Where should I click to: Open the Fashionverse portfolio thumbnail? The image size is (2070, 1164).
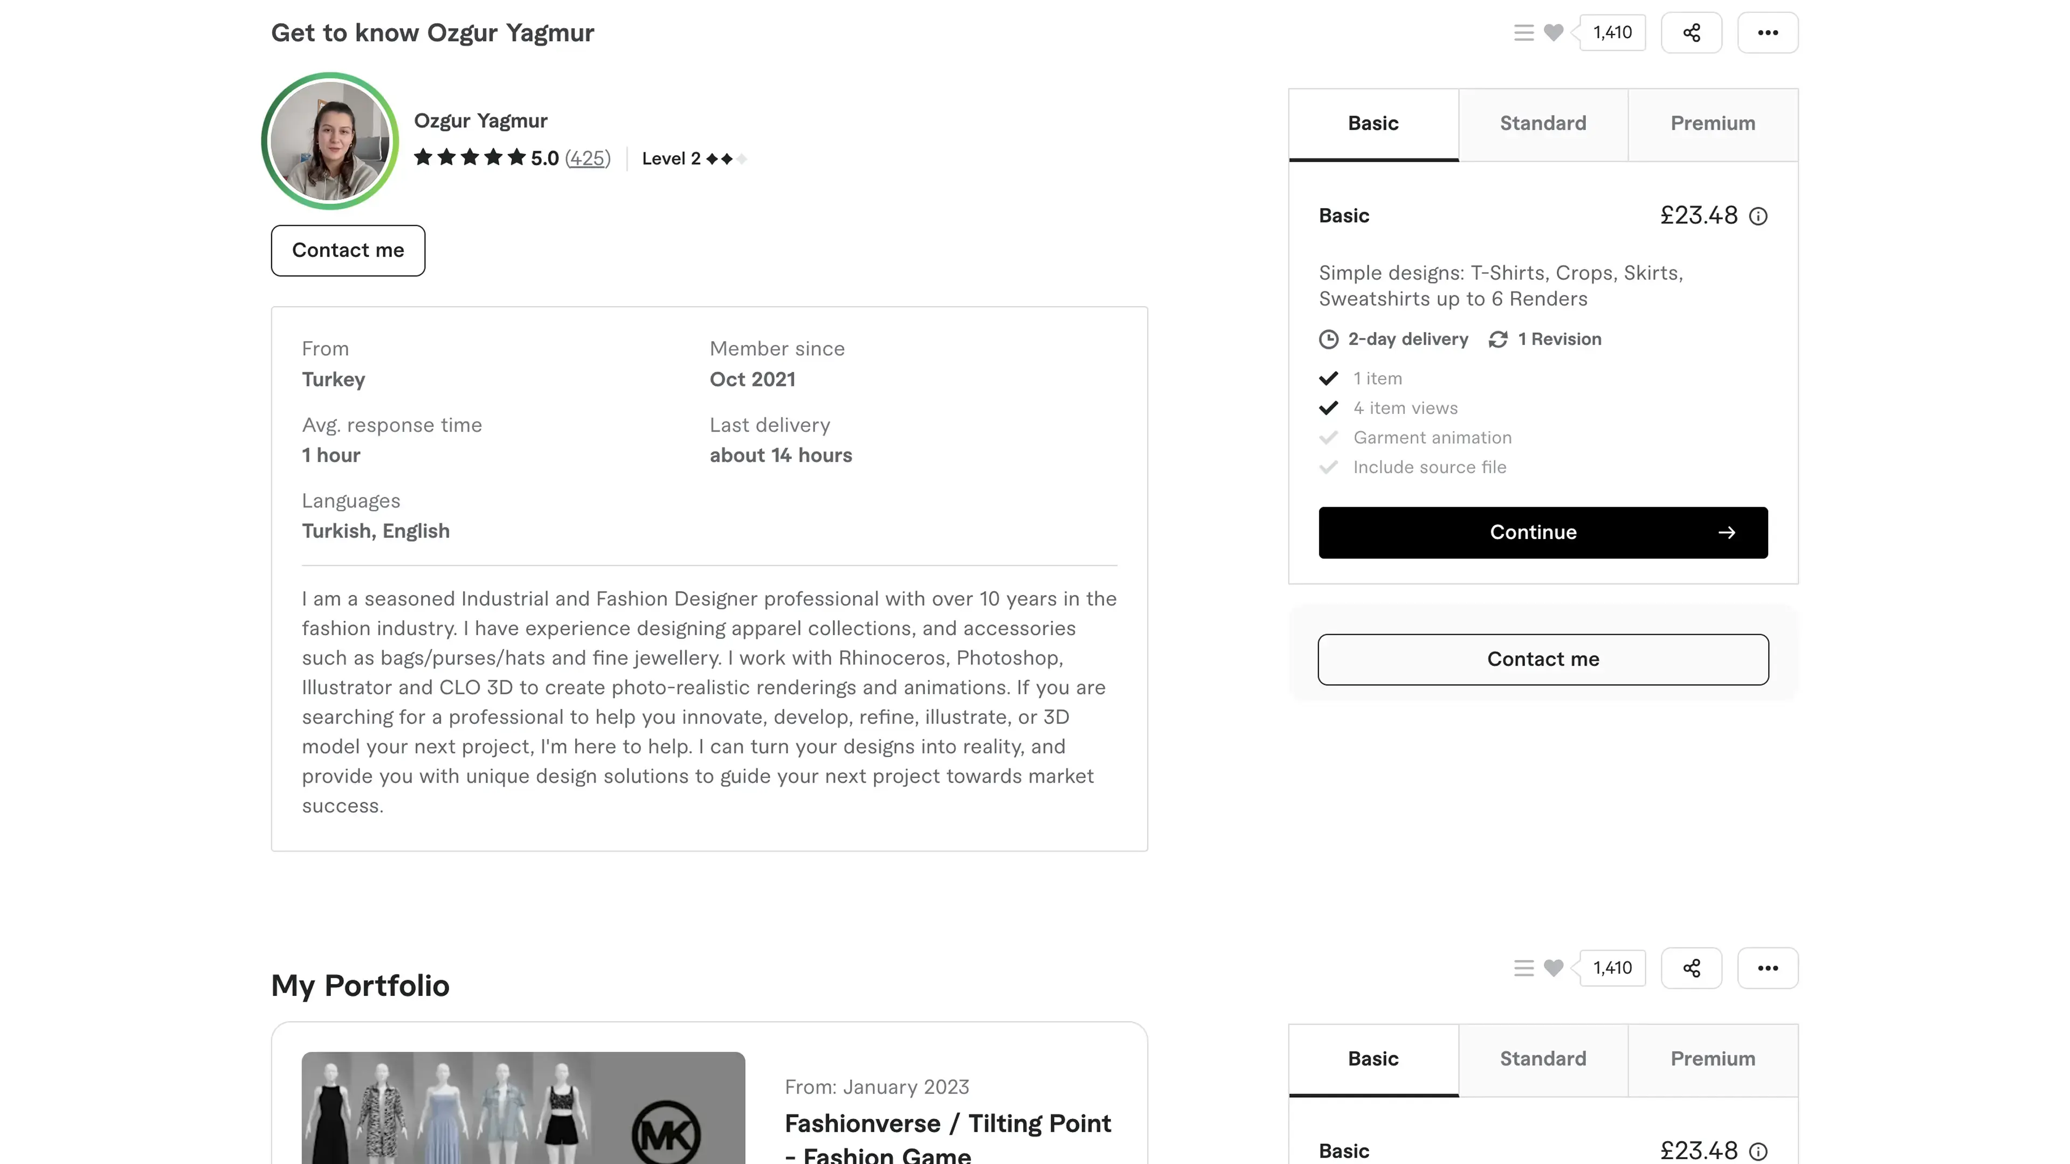[523, 1108]
